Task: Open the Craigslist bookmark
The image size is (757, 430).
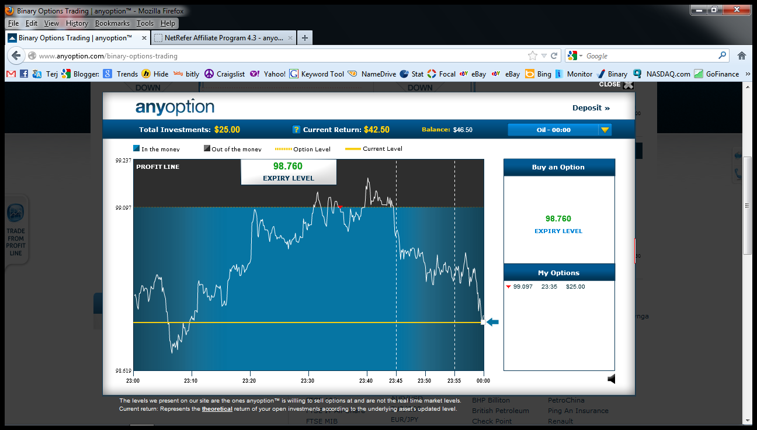Action: coord(225,74)
